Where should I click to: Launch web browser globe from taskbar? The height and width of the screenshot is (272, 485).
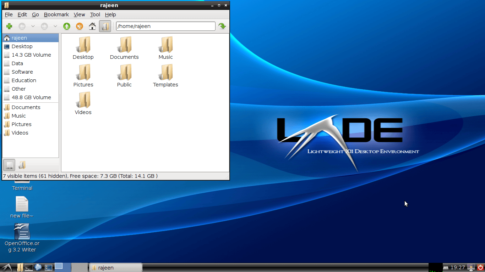click(38, 267)
